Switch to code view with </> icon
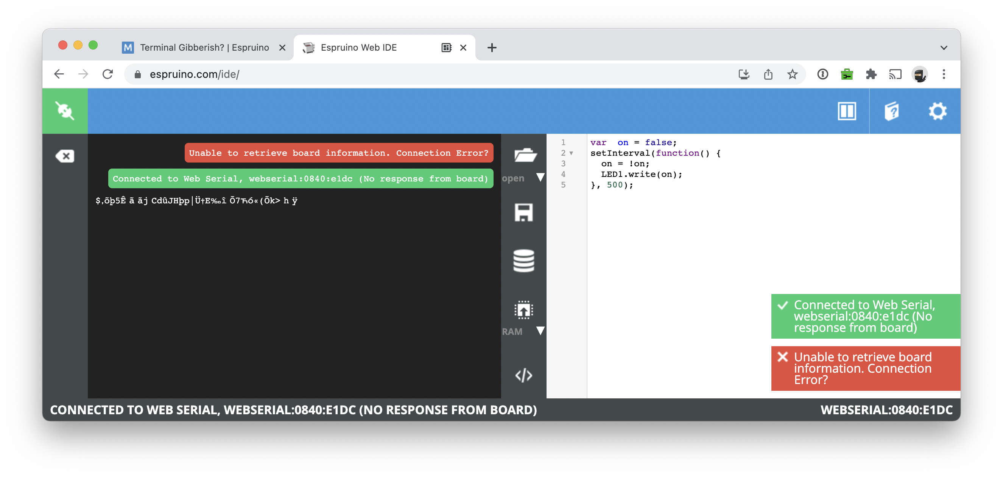The height and width of the screenshot is (477, 1003). (x=524, y=375)
